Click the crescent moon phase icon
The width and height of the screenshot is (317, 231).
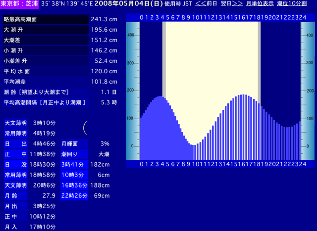85,128
